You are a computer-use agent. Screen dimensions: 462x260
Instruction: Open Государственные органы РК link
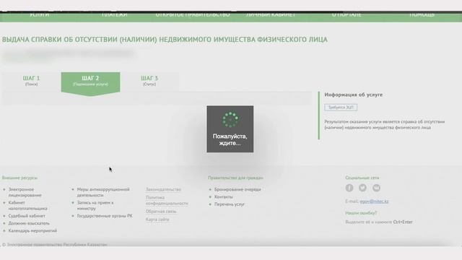click(x=105, y=216)
